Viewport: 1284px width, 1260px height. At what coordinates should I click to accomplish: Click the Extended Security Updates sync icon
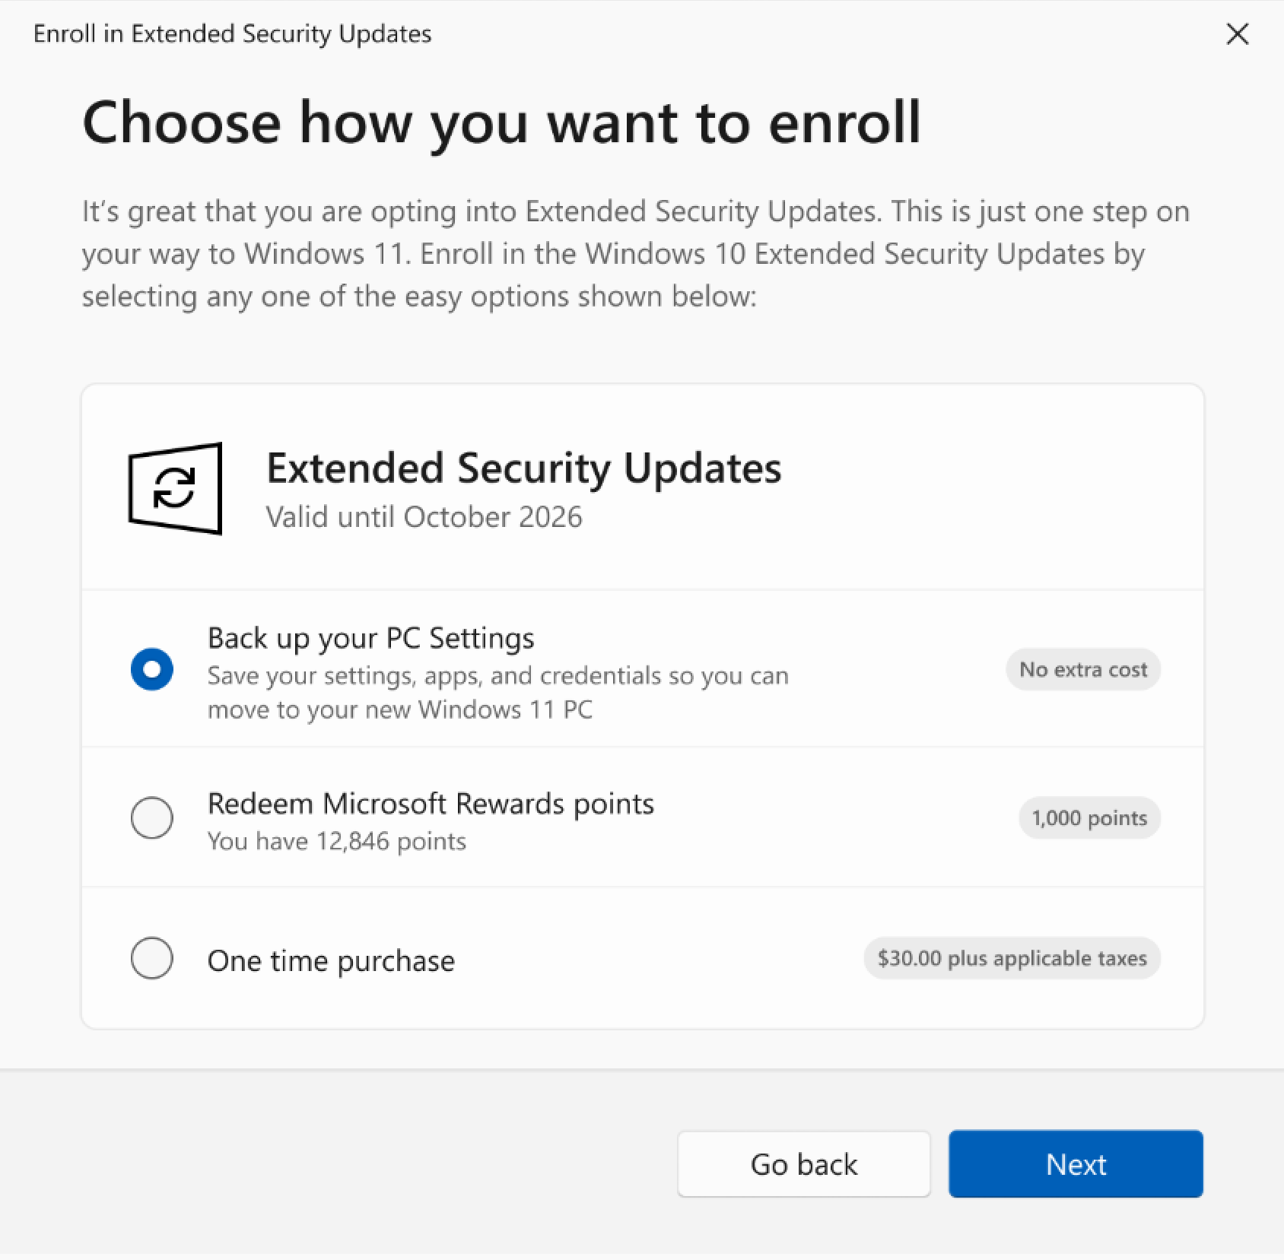point(175,488)
